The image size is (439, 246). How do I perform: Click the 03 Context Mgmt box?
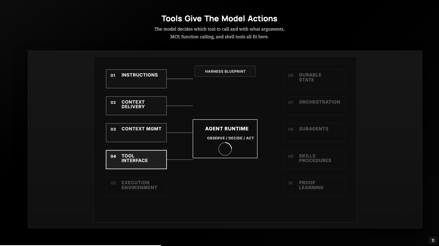136,133
